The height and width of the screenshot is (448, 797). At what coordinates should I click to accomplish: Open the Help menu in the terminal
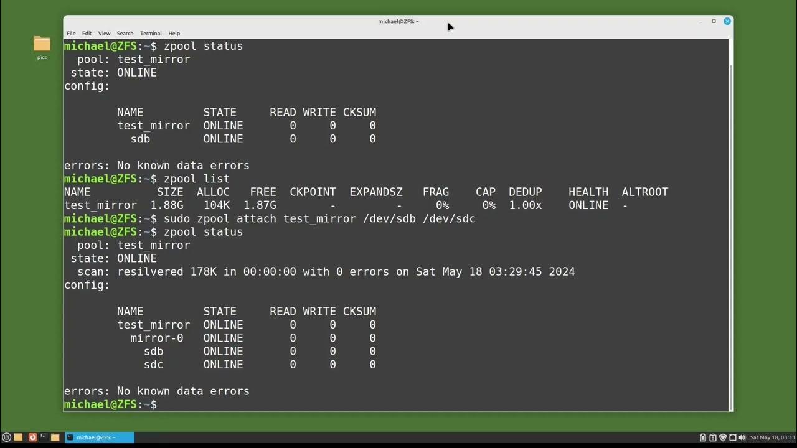click(174, 33)
